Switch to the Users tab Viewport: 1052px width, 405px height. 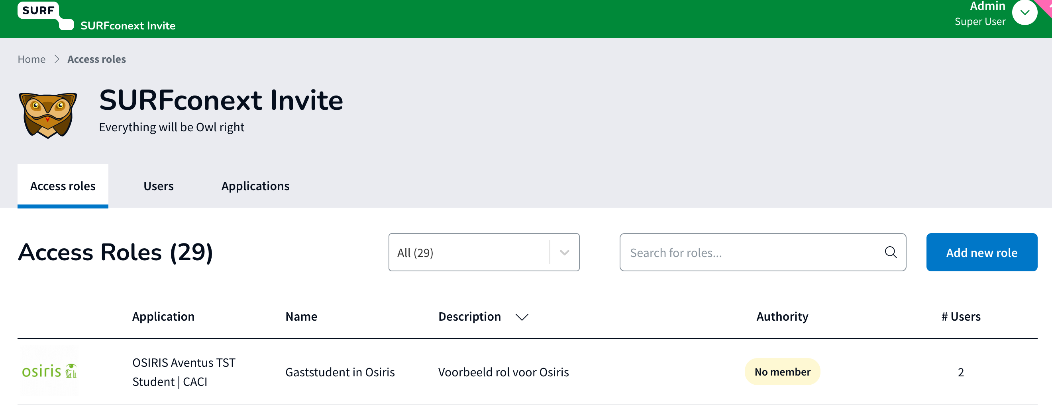pos(159,186)
